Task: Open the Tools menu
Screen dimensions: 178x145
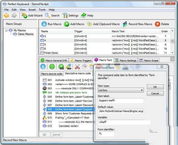Action: point(42,10)
